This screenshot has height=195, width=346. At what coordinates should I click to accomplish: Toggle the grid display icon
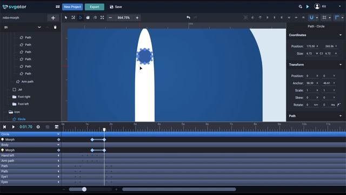pyautogui.click(x=324, y=17)
